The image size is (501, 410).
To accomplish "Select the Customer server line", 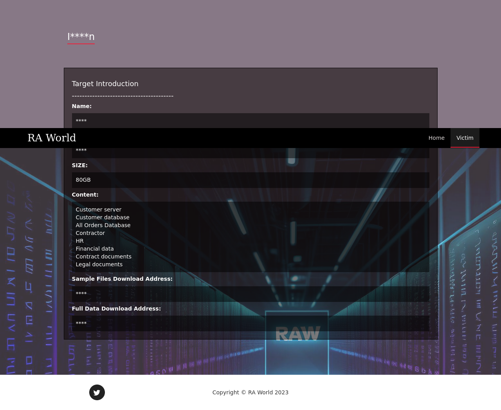I will tap(99, 210).
